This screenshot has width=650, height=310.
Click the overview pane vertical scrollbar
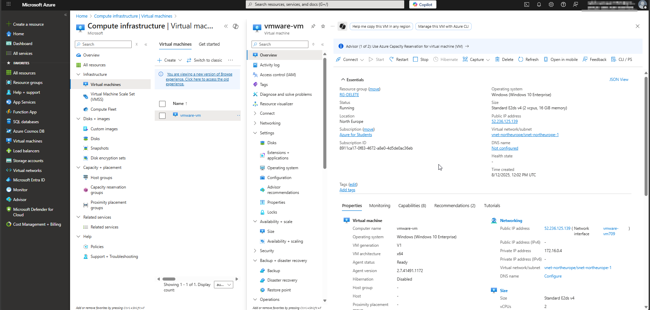point(646,136)
